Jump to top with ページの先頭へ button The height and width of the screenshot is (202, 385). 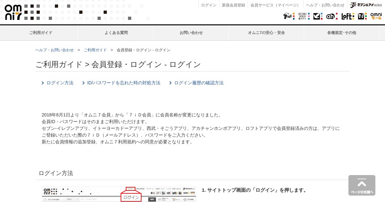tap(362, 185)
